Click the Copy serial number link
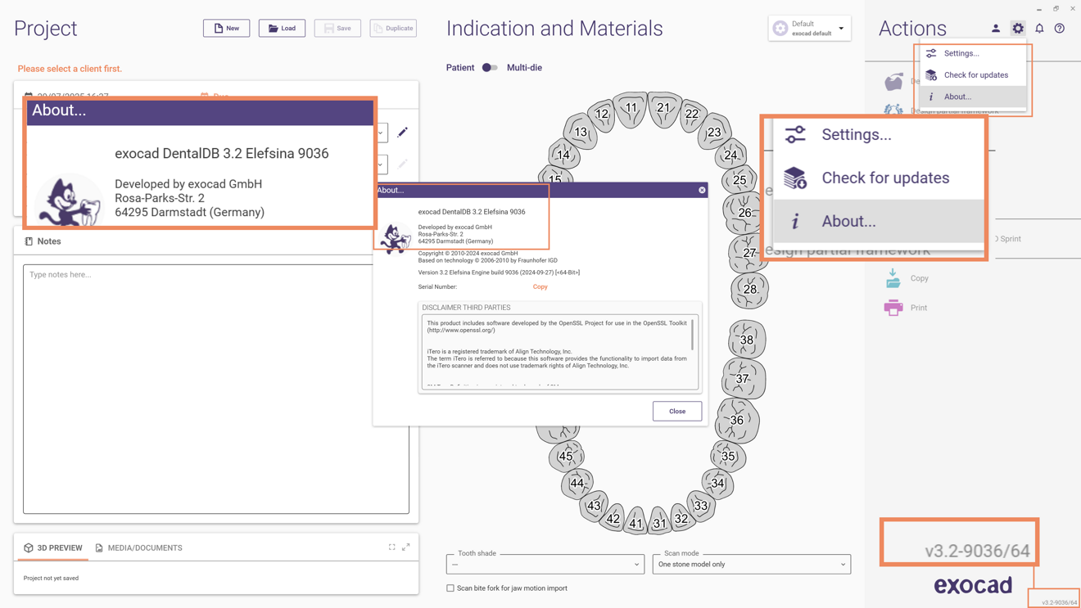 [540, 286]
